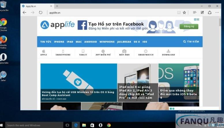
Task: Select the AppLife.vn browser tab
Action: click(37, 6)
